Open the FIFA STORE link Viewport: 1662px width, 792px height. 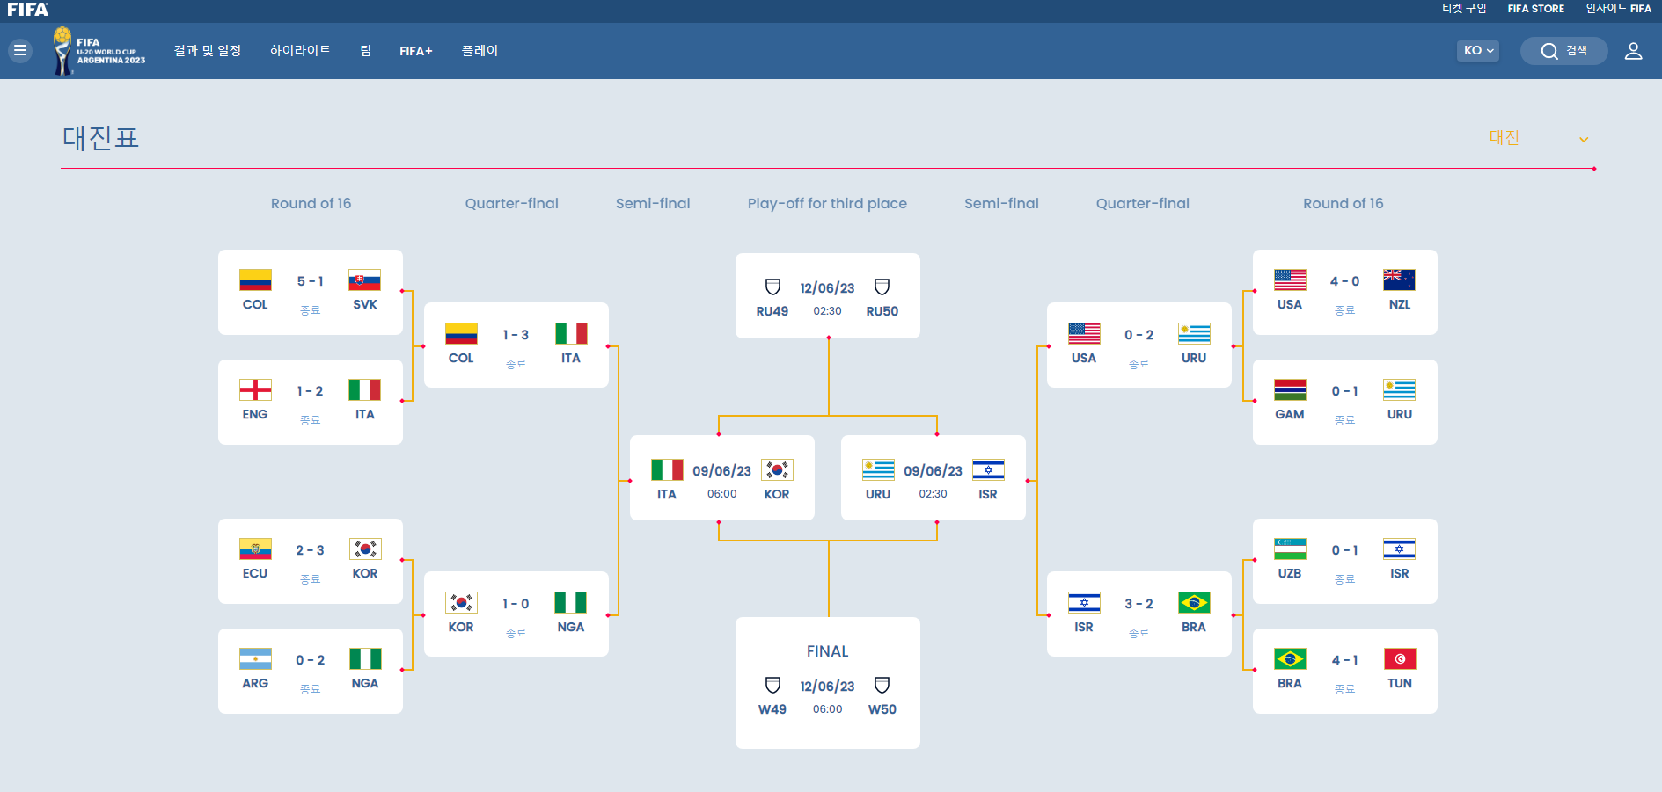pyautogui.click(x=1535, y=8)
